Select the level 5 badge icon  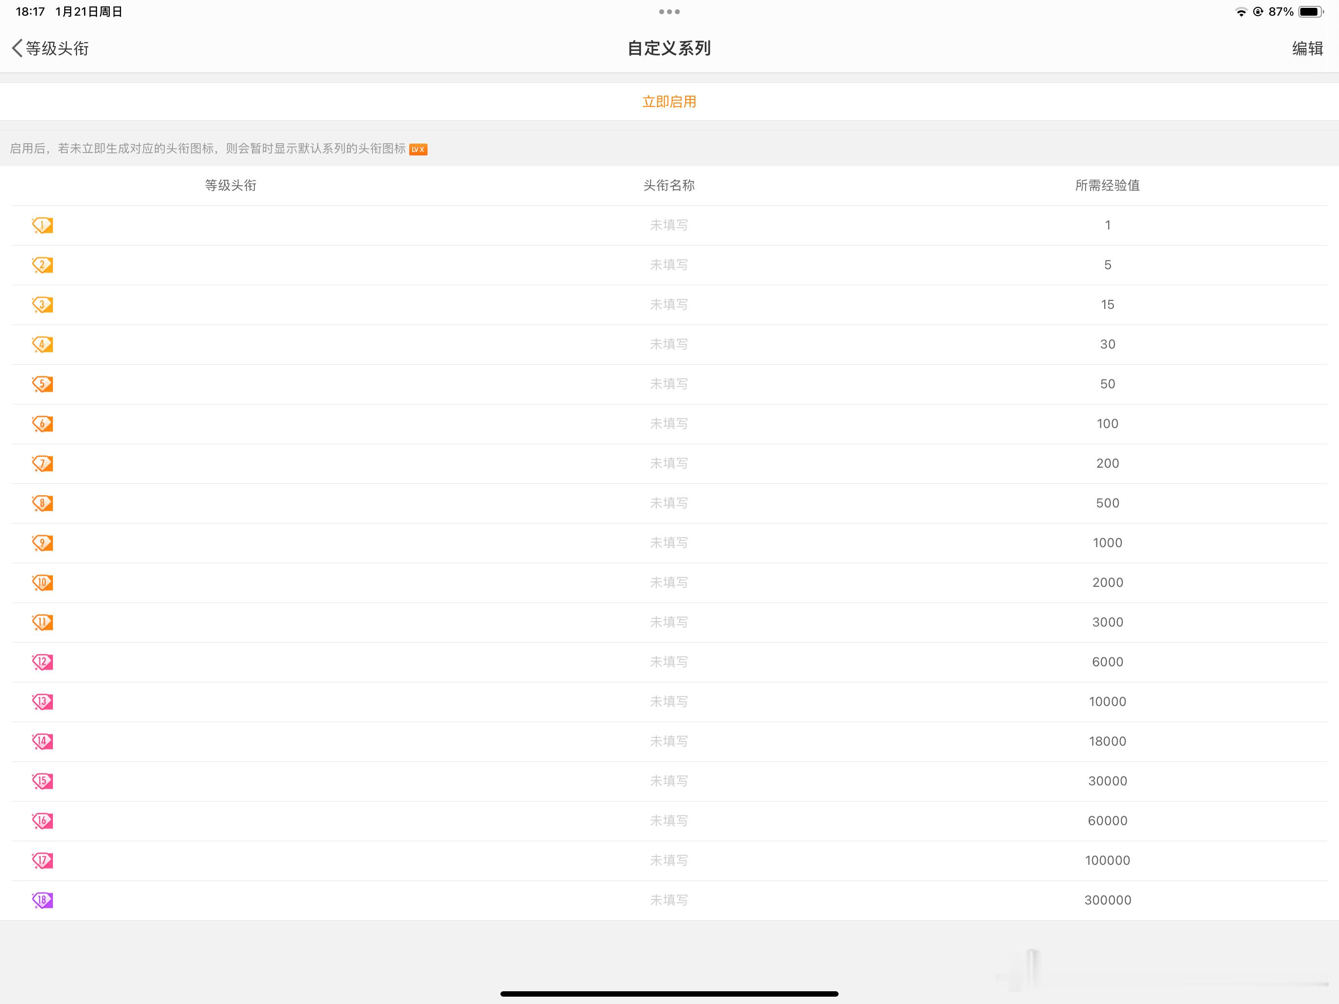42,384
